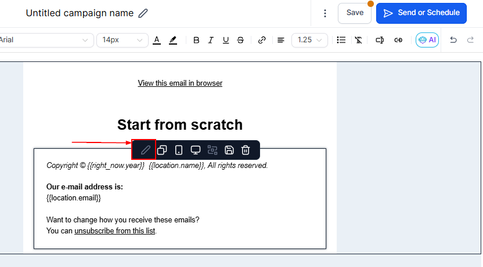
Task: Delete the footer block with the trash icon
Action: click(x=246, y=150)
